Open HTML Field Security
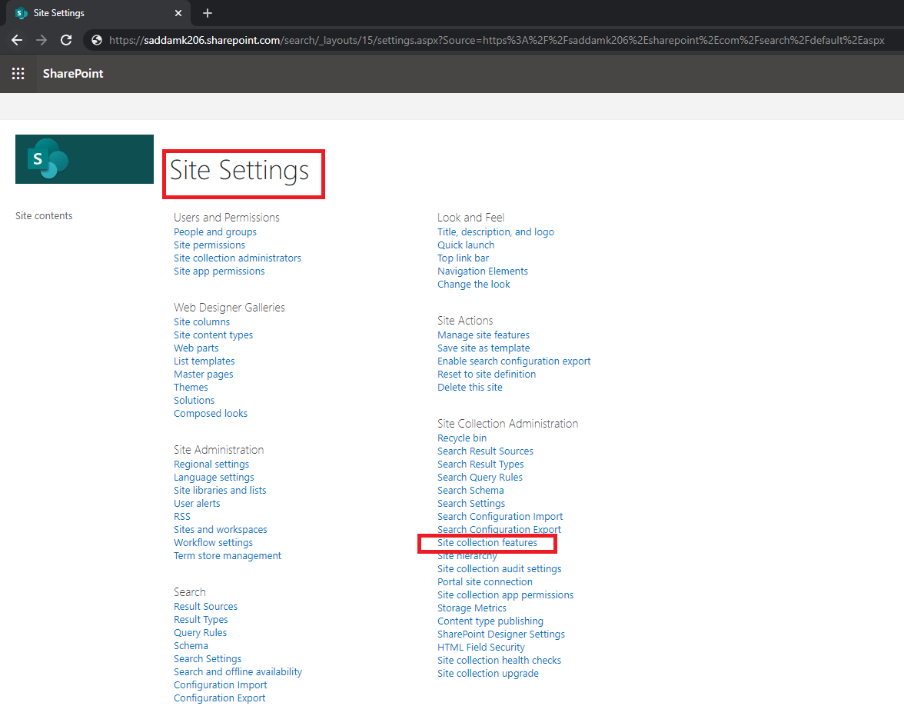Viewport: 904px width, 716px height. tap(481, 648)
